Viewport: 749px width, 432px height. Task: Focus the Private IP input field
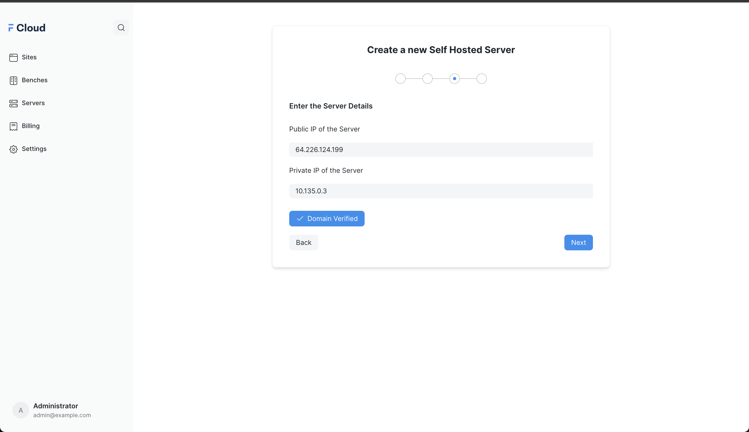tap(441, 191)
